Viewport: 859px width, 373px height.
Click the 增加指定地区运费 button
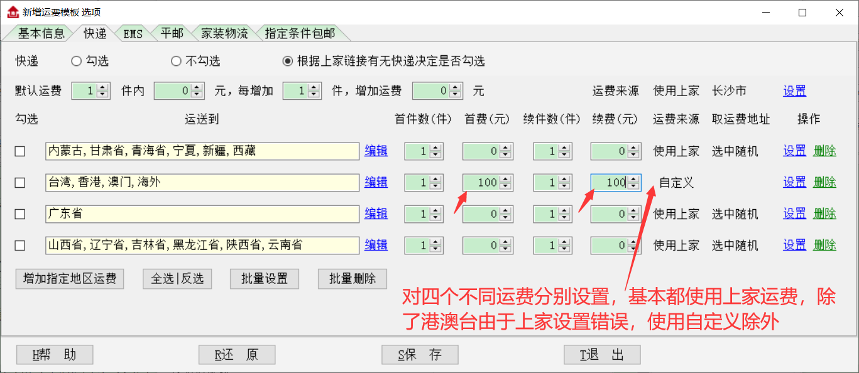70,279
